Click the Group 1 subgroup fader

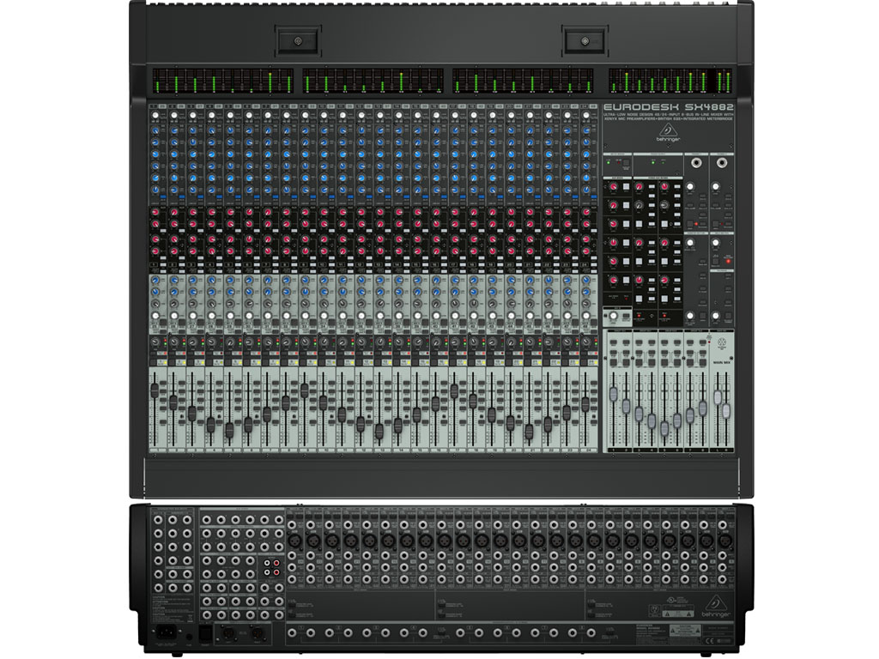point(614,395)
